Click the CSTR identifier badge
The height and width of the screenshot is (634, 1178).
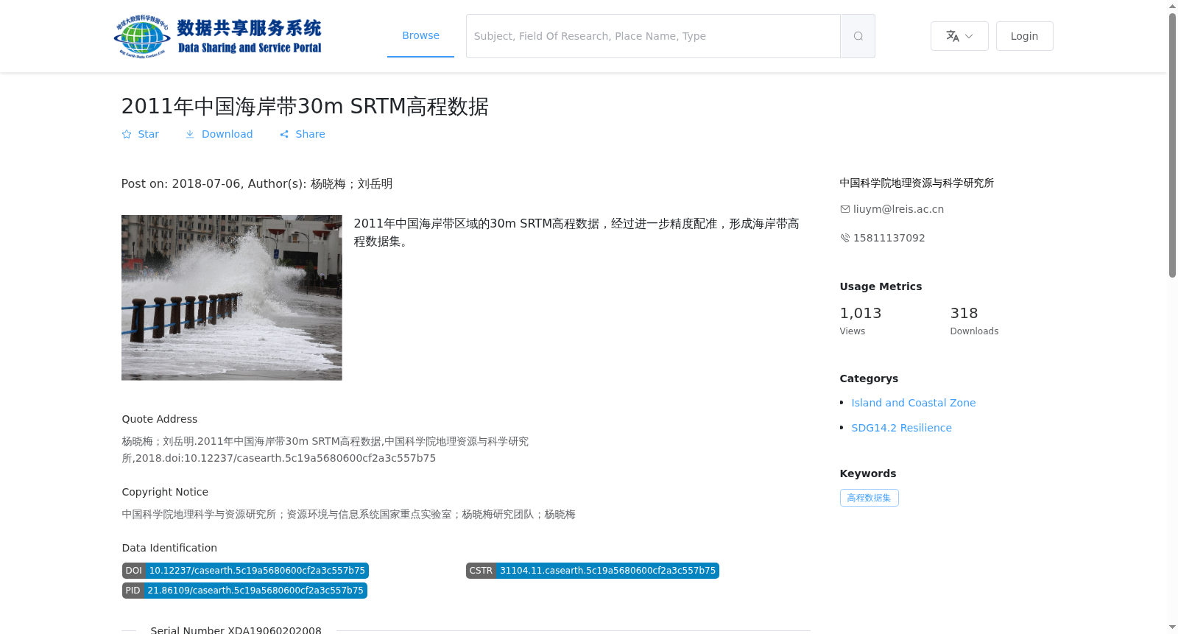(x=593, y=571)
